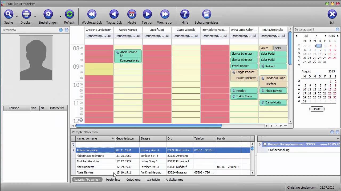Go back one week with Woche zurück
The image size is (341, 191).
coord(92,14)
